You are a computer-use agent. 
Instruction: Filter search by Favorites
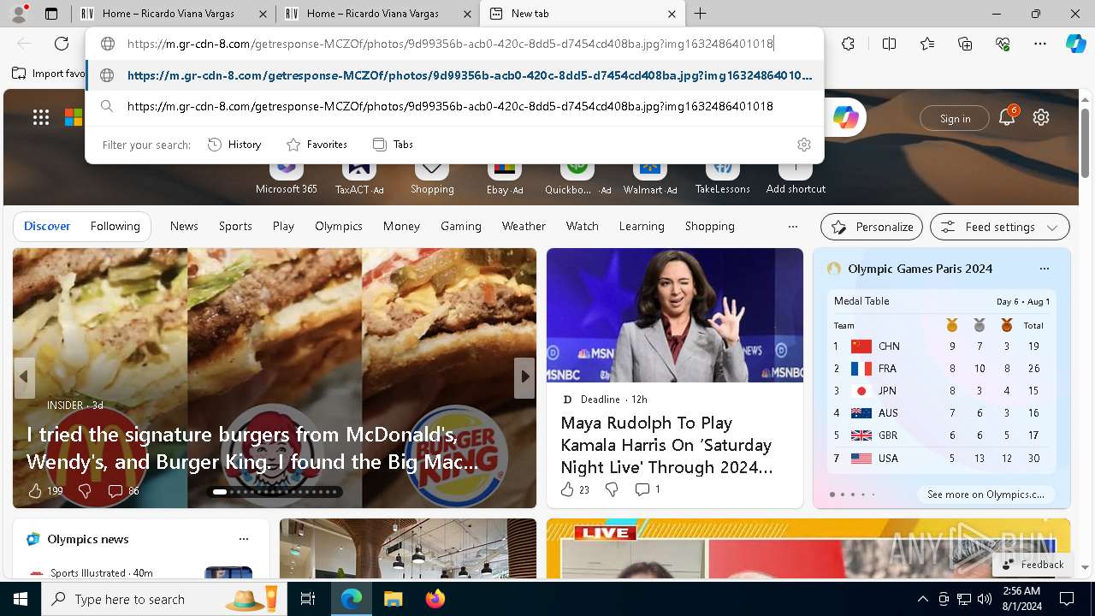[317, 145]
